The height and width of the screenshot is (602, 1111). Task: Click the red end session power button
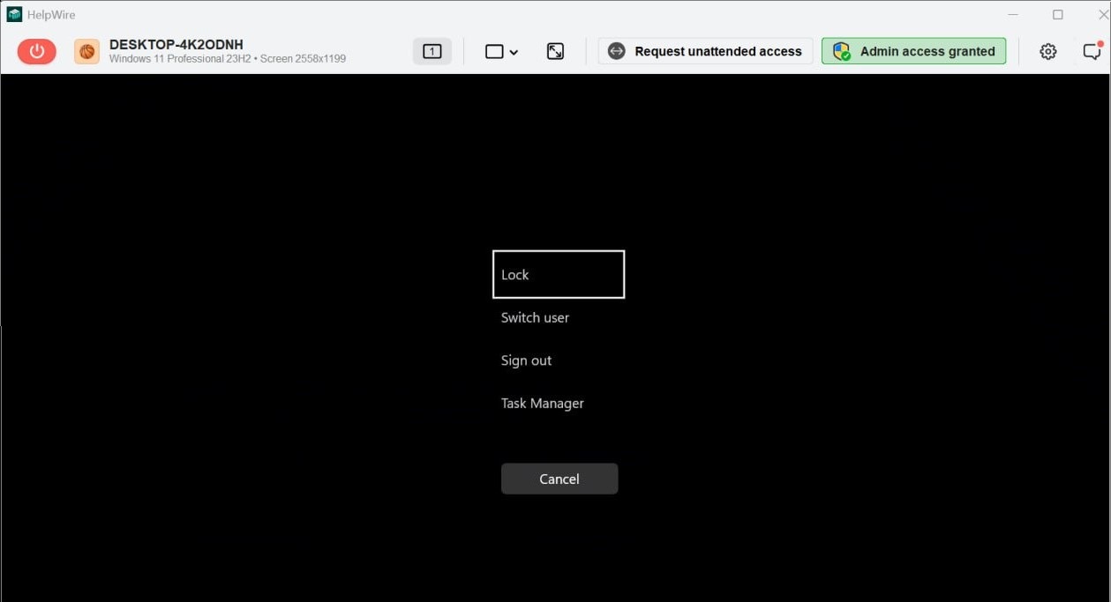(36, 50)
